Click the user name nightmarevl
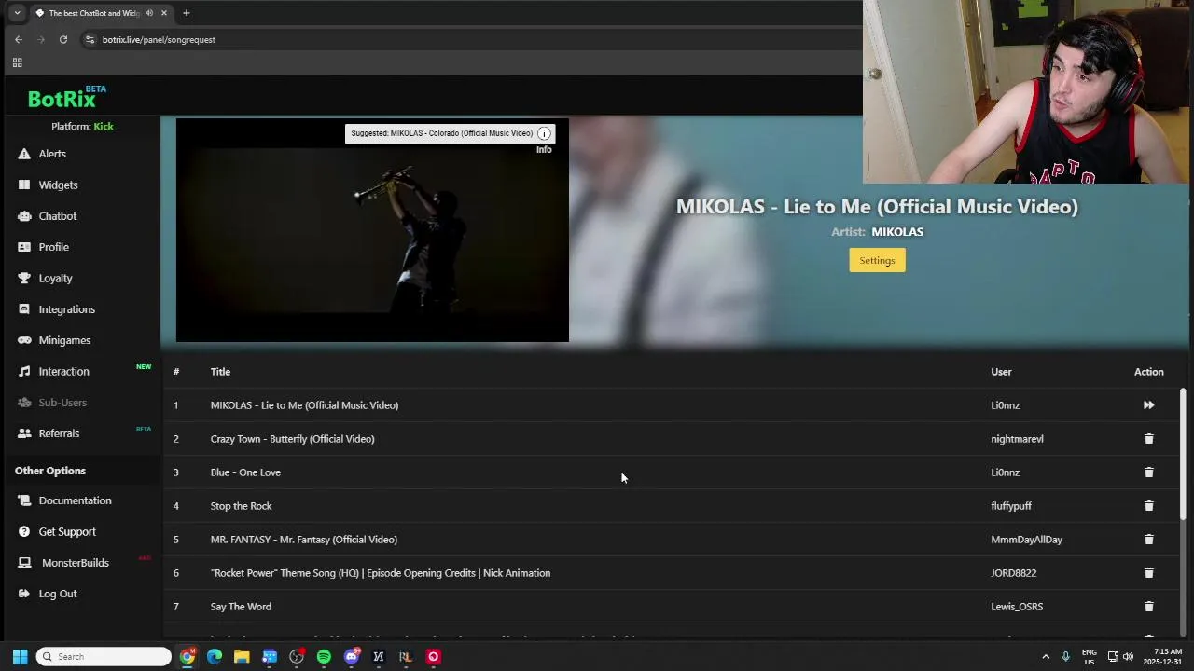1194x671 pixels. pos(1017,439)
